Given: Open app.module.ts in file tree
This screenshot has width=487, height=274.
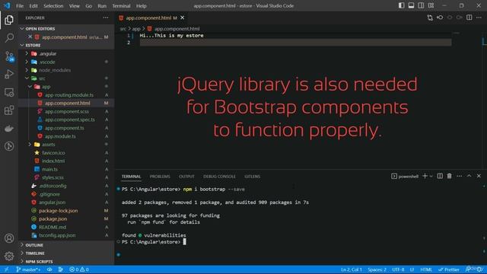Looking at the screenshot, I should pos(60,136).
